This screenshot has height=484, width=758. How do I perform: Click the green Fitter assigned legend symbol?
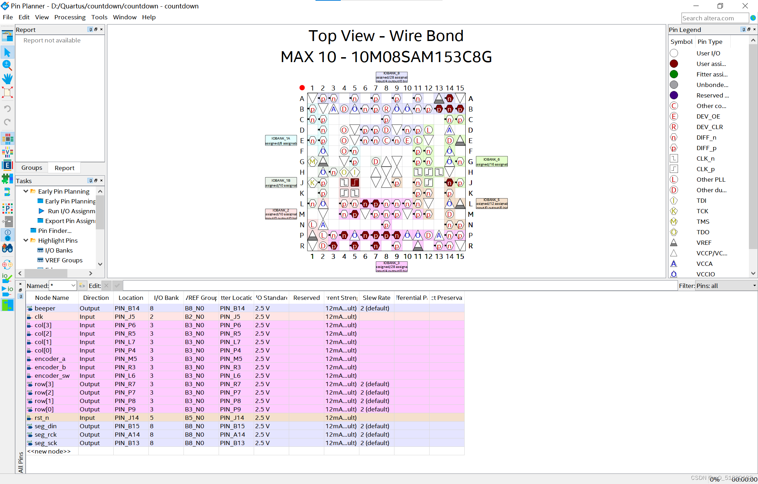674,74
